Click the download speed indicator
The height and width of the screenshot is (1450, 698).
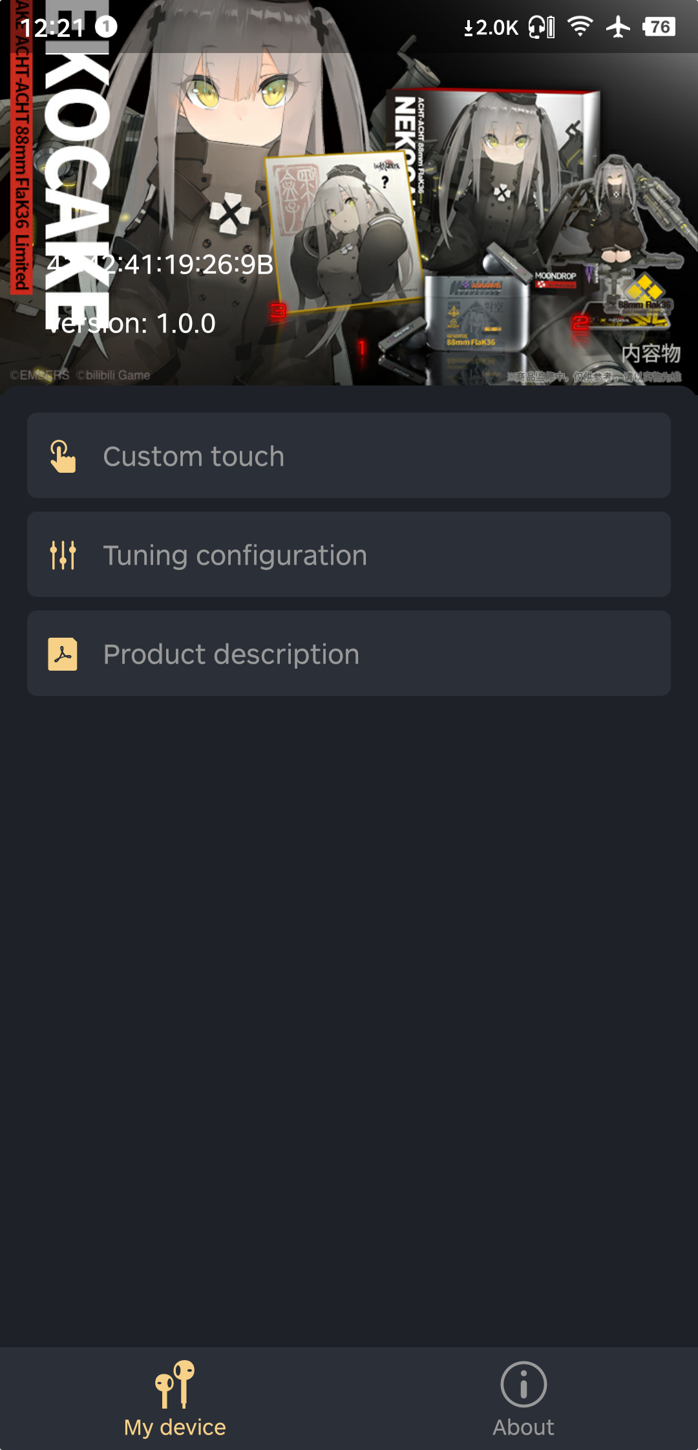click(491, 28)
